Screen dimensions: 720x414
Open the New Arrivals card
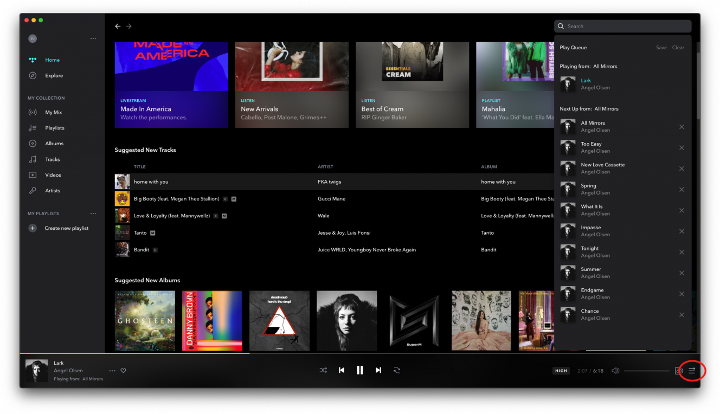point(292,85)
